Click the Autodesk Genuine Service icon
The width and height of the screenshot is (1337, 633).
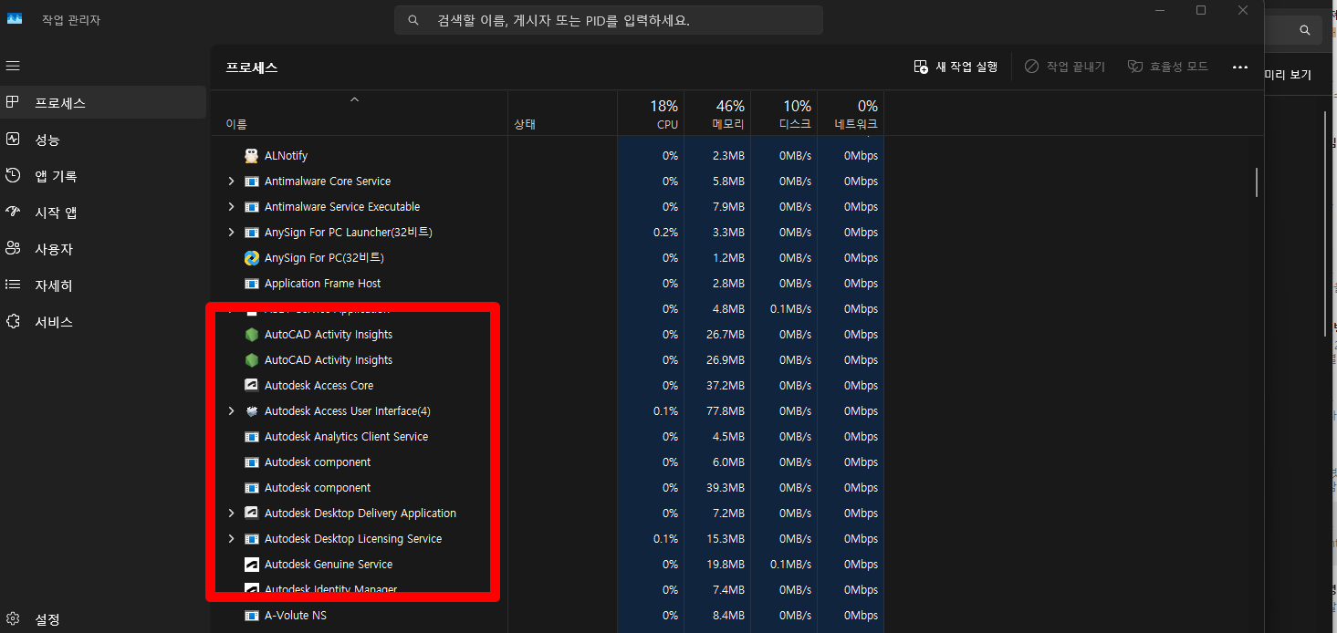point(252,565)
